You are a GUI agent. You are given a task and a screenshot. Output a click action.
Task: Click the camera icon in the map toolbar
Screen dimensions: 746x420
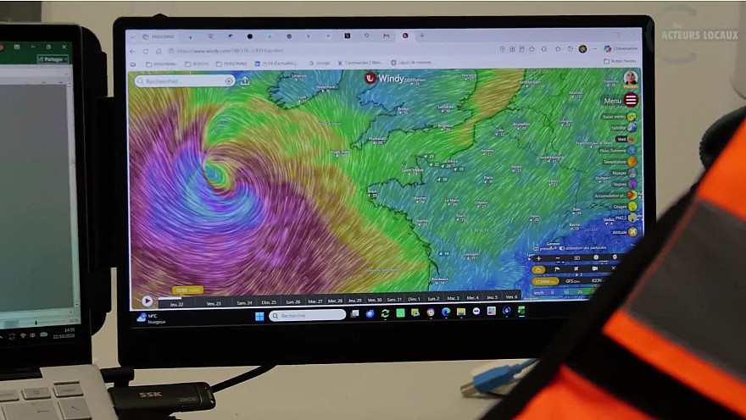(x=595, y=268)
